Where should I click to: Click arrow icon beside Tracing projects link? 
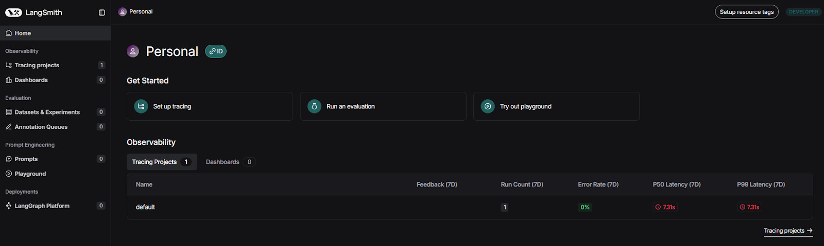click(810, 231)
